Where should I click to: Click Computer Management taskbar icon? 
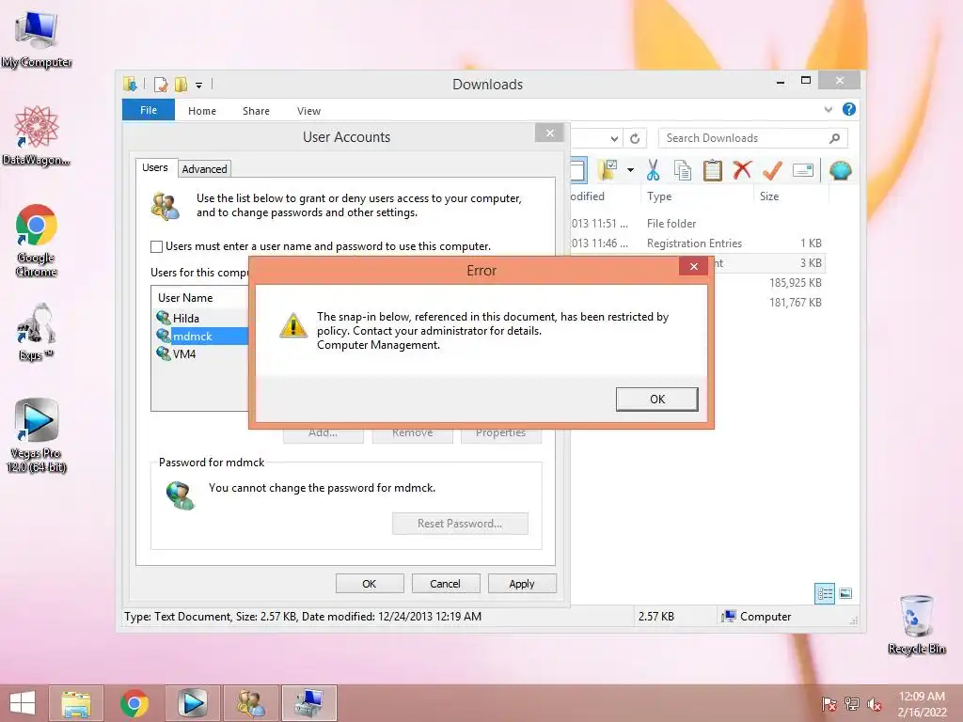pos(308,703)
